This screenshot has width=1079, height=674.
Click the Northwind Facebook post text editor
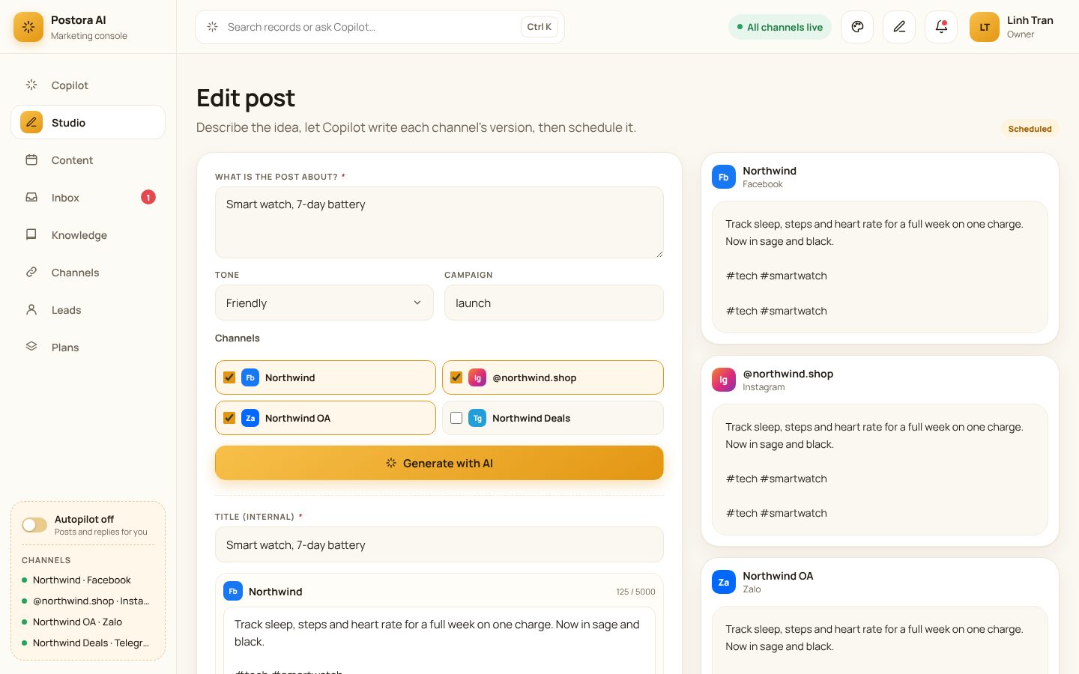439,641
